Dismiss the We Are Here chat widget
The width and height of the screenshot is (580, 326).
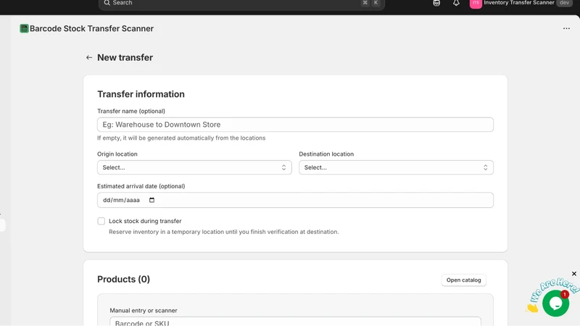[573, 274]
